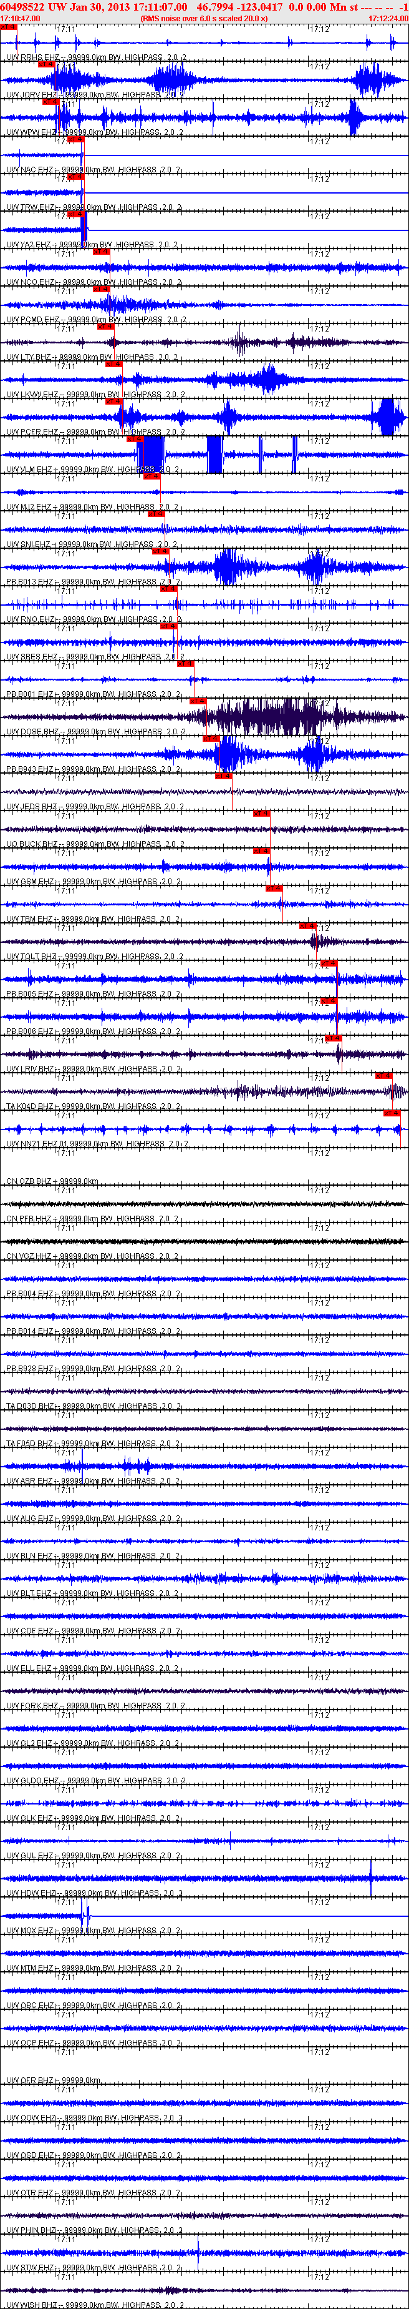Select the UW GLDO EHZ station label
The width and height of the screenshot is (409, 2309).
(96, 1781)
